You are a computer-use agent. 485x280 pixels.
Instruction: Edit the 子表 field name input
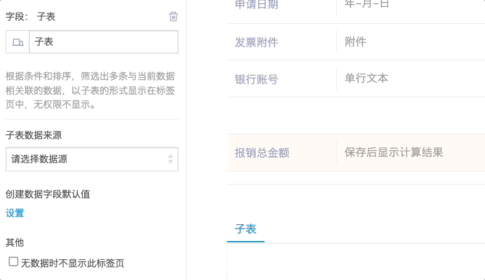coord(104,41)
